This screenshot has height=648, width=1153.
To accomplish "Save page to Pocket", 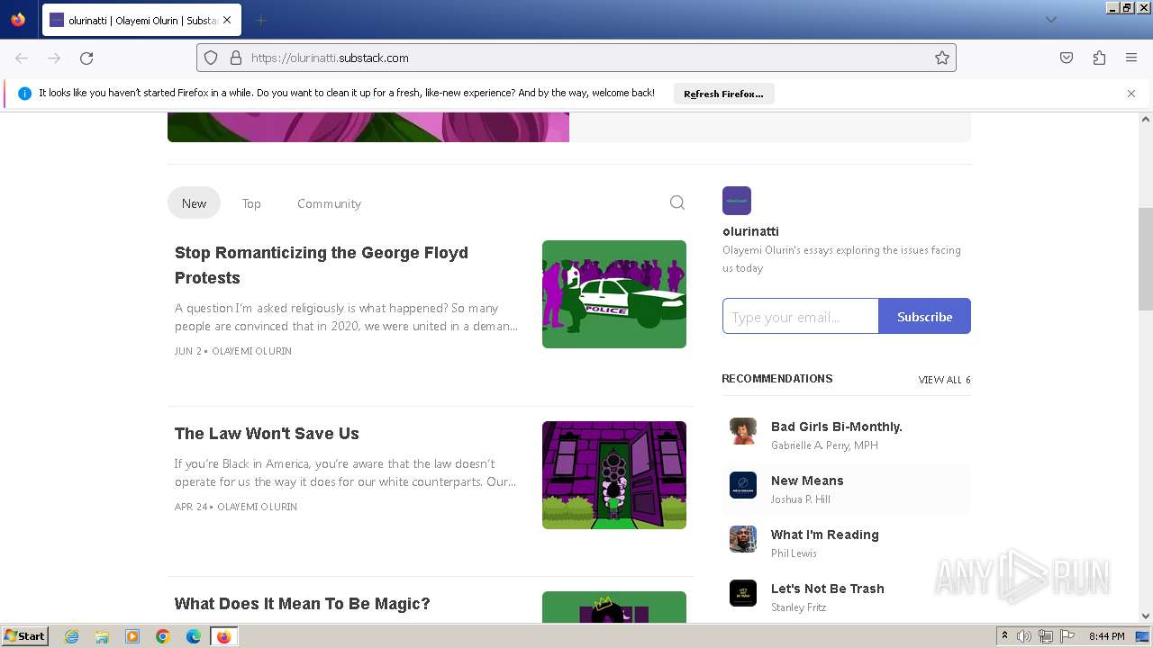I will (1067, 58).
